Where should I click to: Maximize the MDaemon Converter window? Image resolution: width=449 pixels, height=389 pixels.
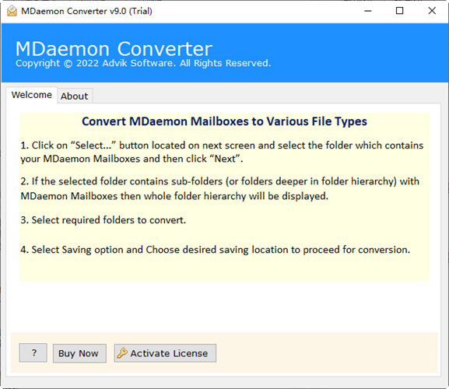click(399, 11)
